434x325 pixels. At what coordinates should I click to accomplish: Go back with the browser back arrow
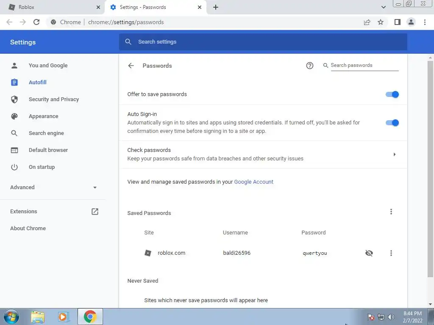pyautogui.click(x=9, y=22)
